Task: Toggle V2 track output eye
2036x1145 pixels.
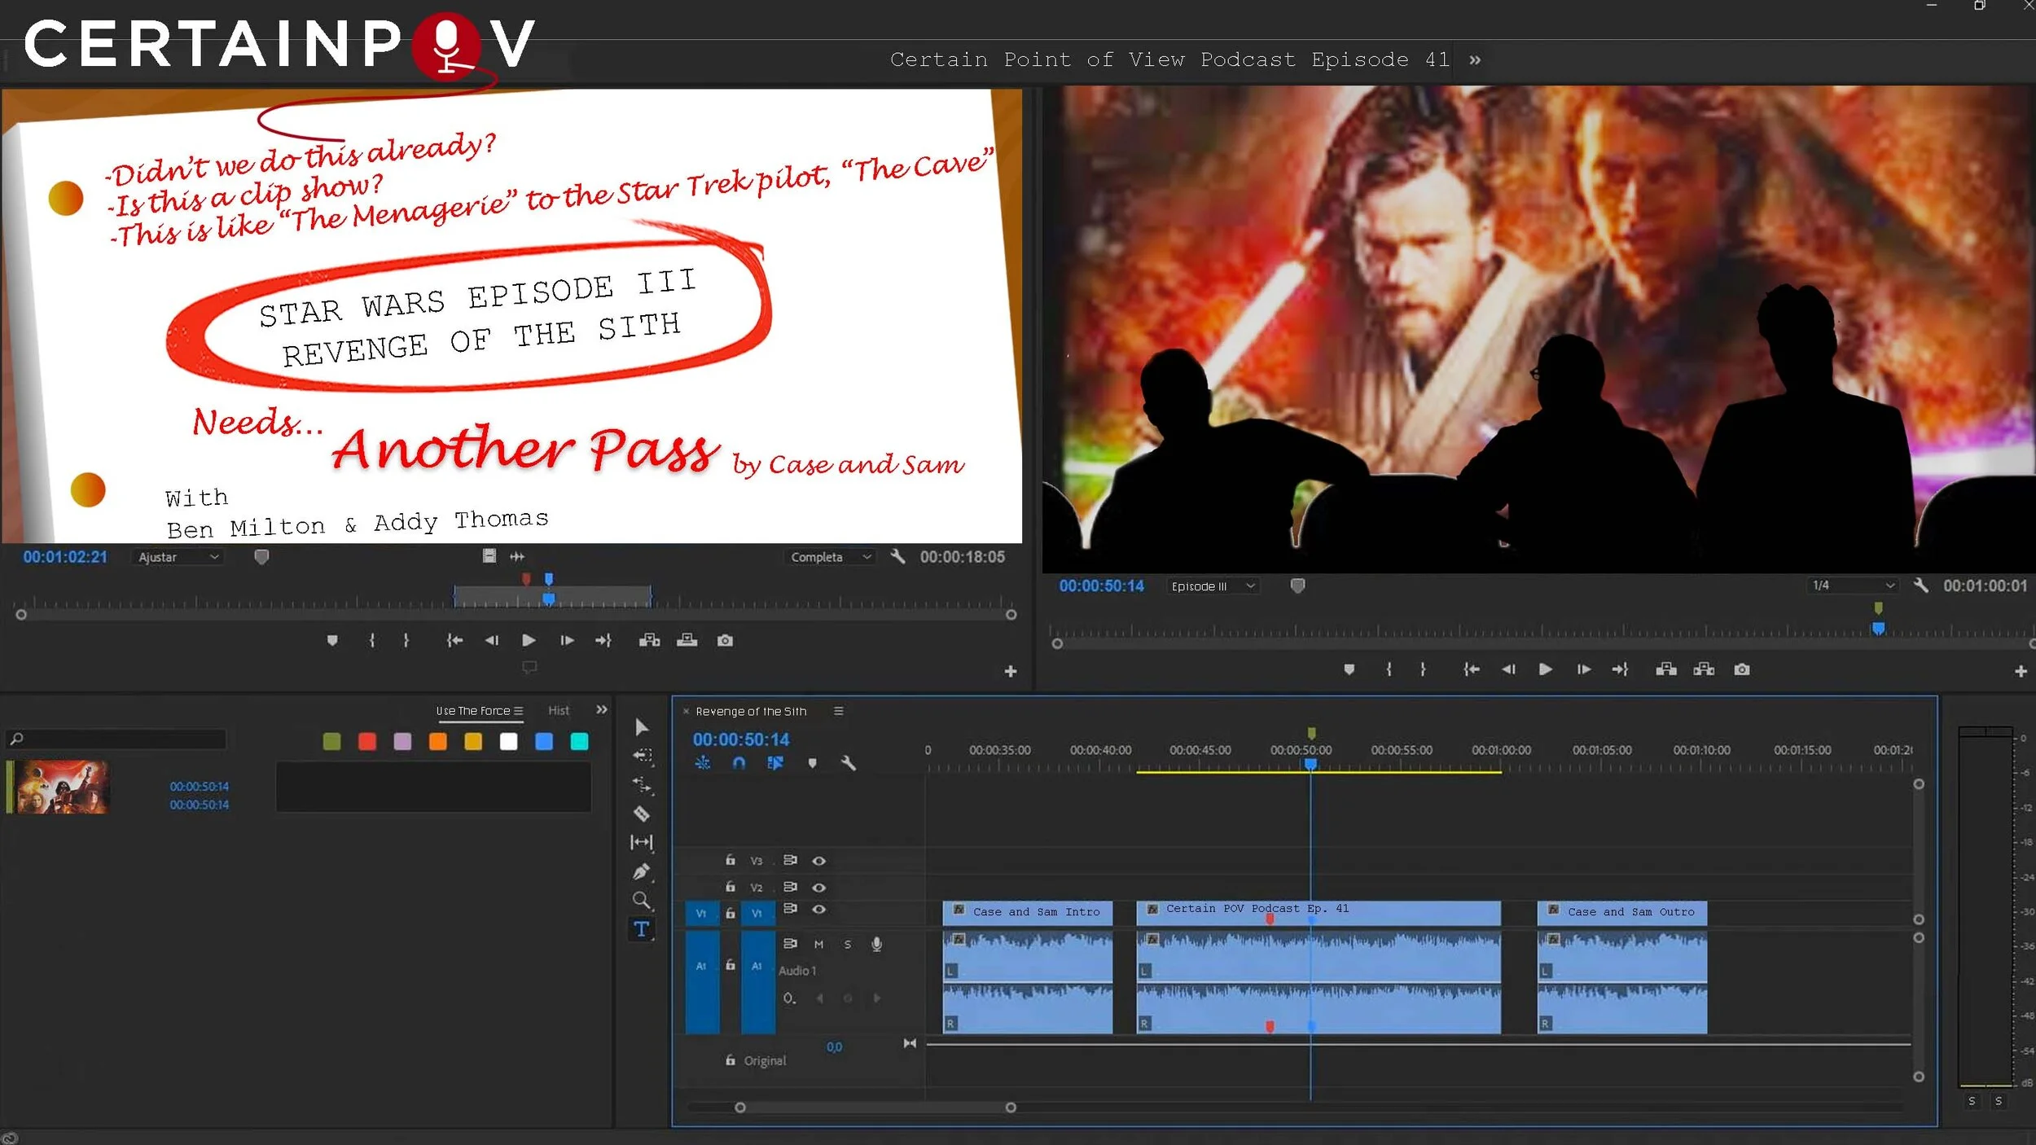Action: 819,888
